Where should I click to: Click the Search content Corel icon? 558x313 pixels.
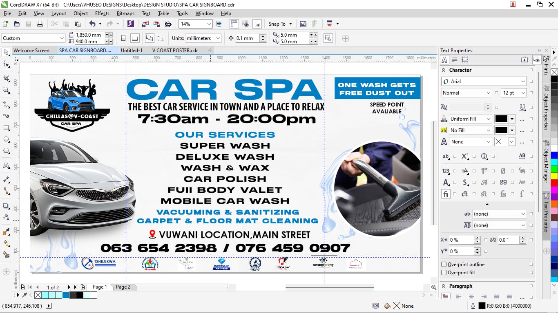130,24
